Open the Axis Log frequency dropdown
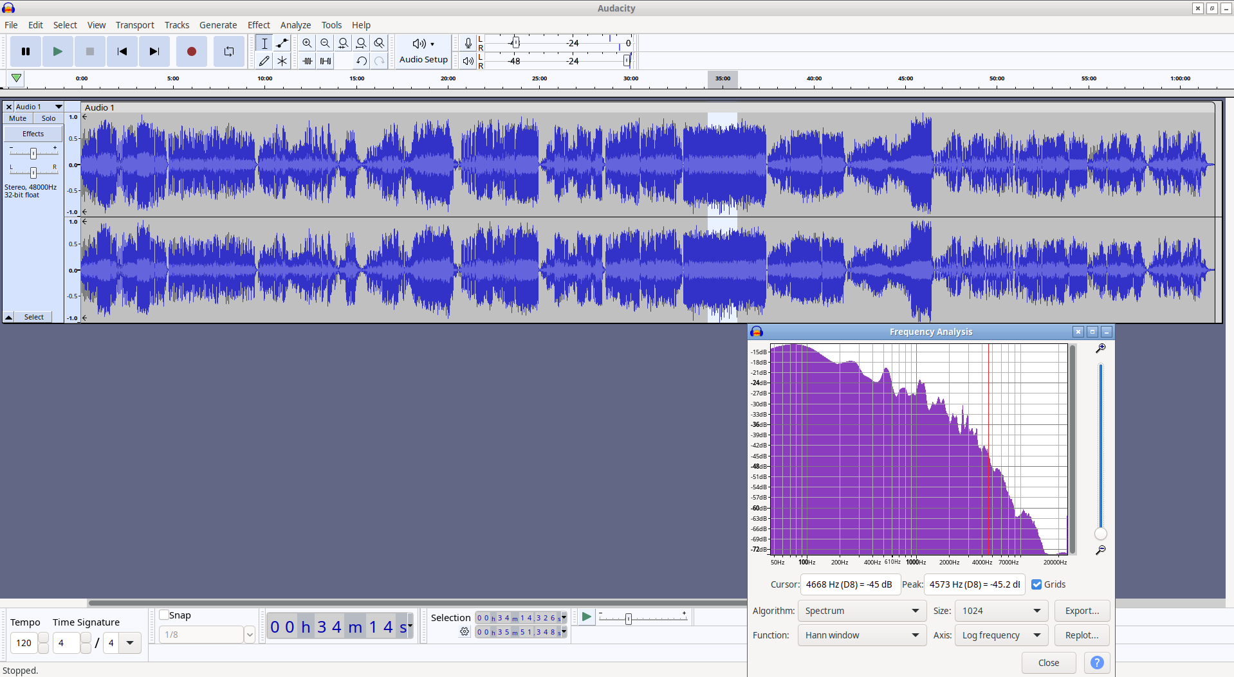This screenshot has height=677, width=1234. click(x=1001, y=635)
